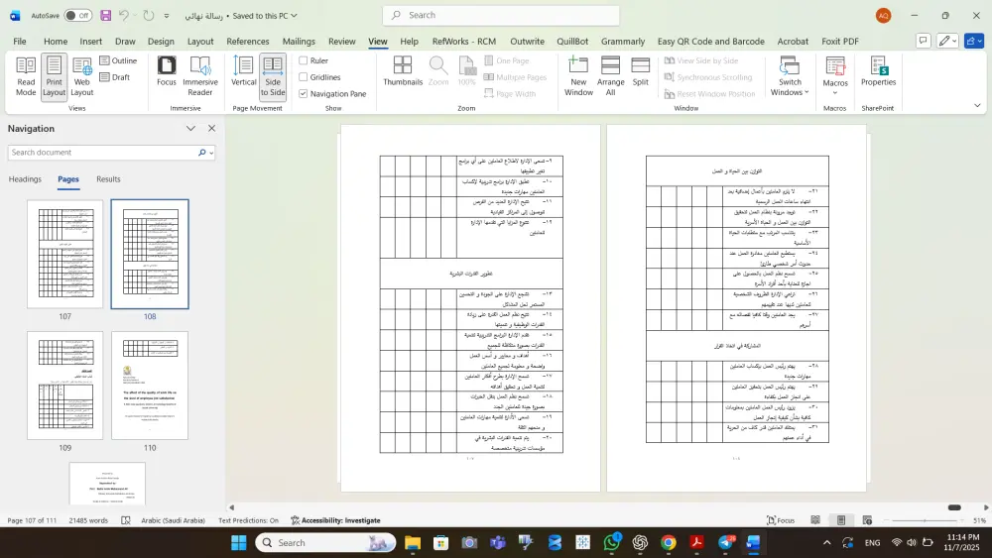Click Arabic (Saudi Arabia) language indicator
Image resolution: width=992 pixels, height=558 pixels.
tap(173, 520)
